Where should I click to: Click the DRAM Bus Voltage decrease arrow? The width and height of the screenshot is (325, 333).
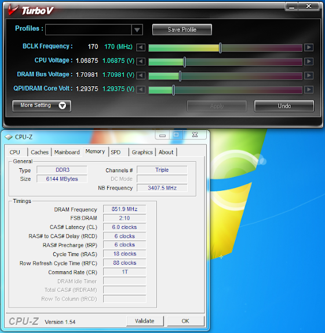coord(141,76)
